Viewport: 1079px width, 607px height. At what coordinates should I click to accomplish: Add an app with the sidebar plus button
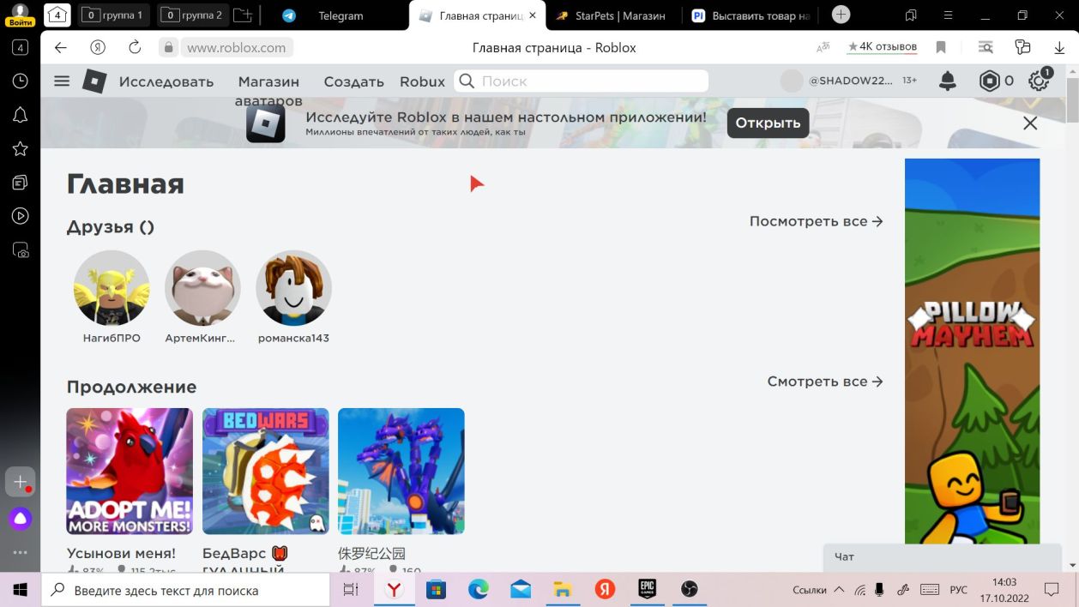coord(21,482)
